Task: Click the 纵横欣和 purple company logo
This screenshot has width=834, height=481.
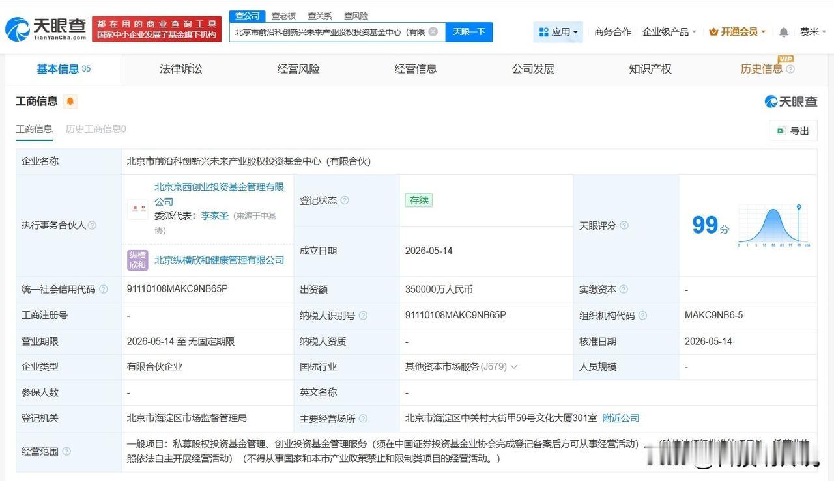Action: pos(137,260)
